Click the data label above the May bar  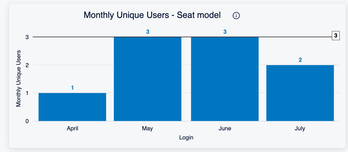click(148, 32)
